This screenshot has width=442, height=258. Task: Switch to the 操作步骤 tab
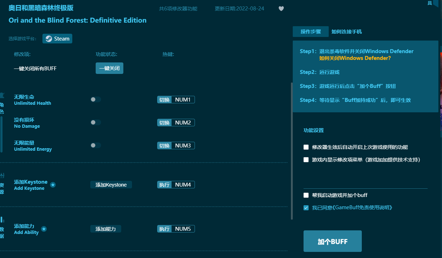coord(311,32)
